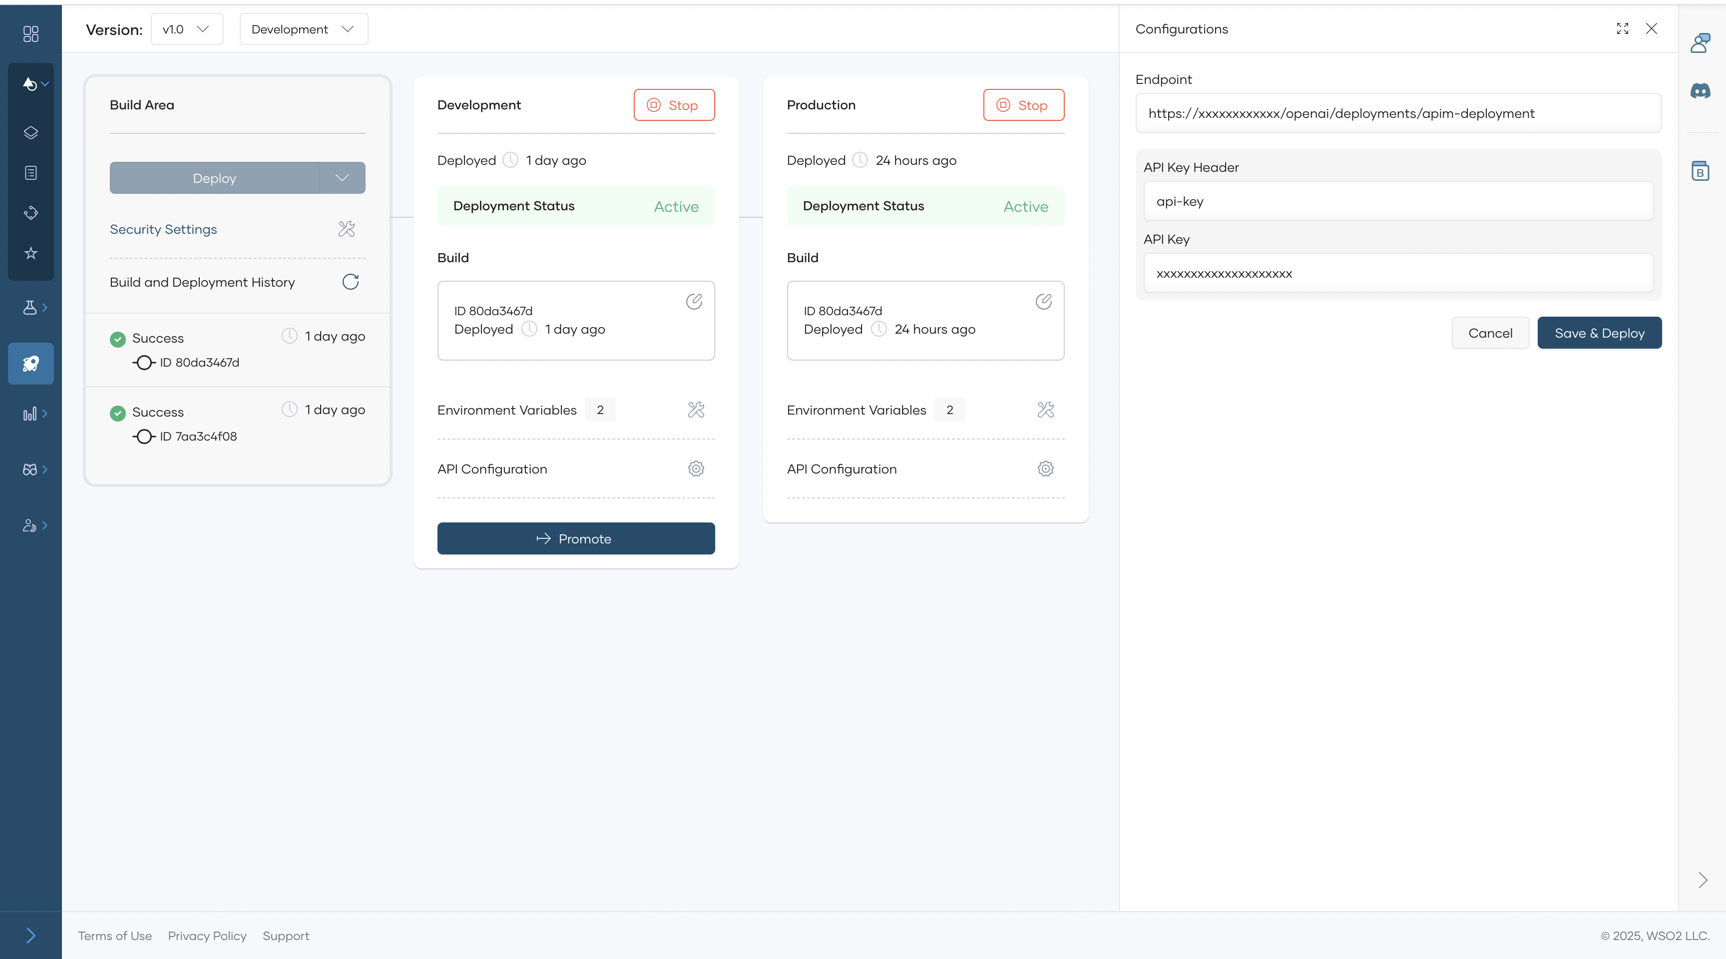Select the rocket Deploy icon in the sidebar
This screenshot has height=959, width=1726.
click(31, 364)
